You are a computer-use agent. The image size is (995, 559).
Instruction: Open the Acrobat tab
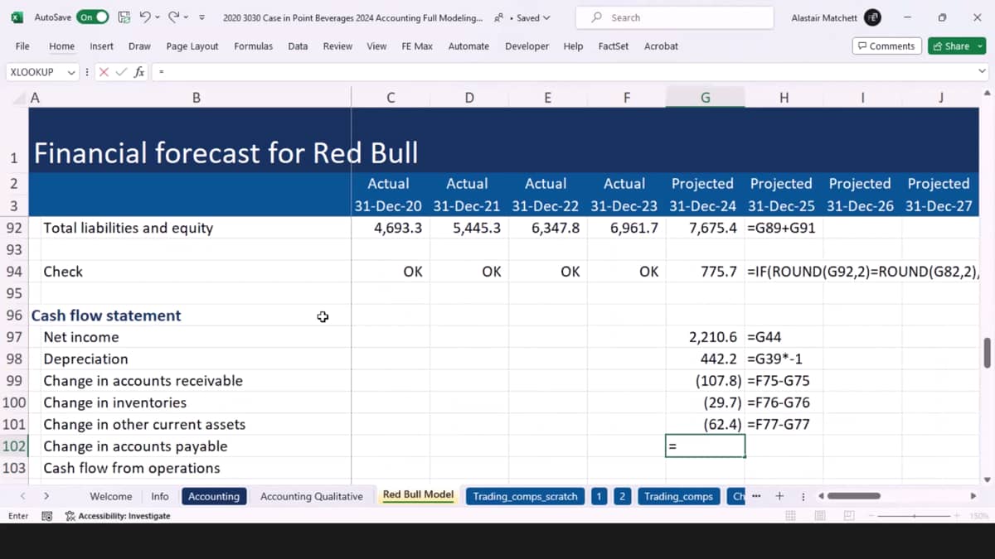[x=661, y=46]
